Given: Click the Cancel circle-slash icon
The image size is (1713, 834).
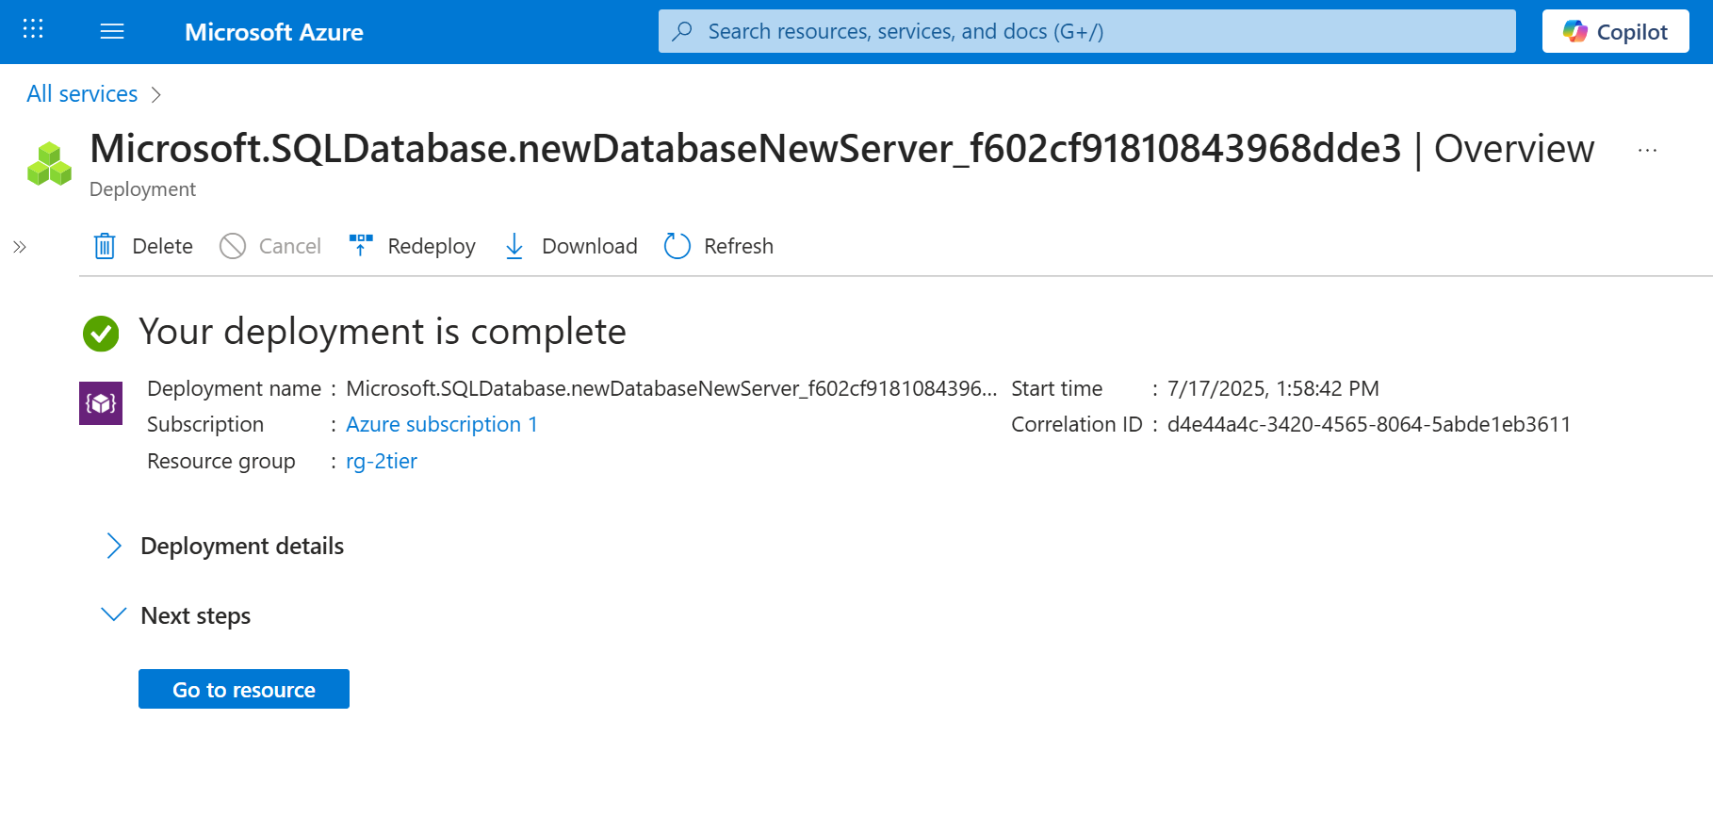Looking at the screenshot, I should [x=233, y=246].
